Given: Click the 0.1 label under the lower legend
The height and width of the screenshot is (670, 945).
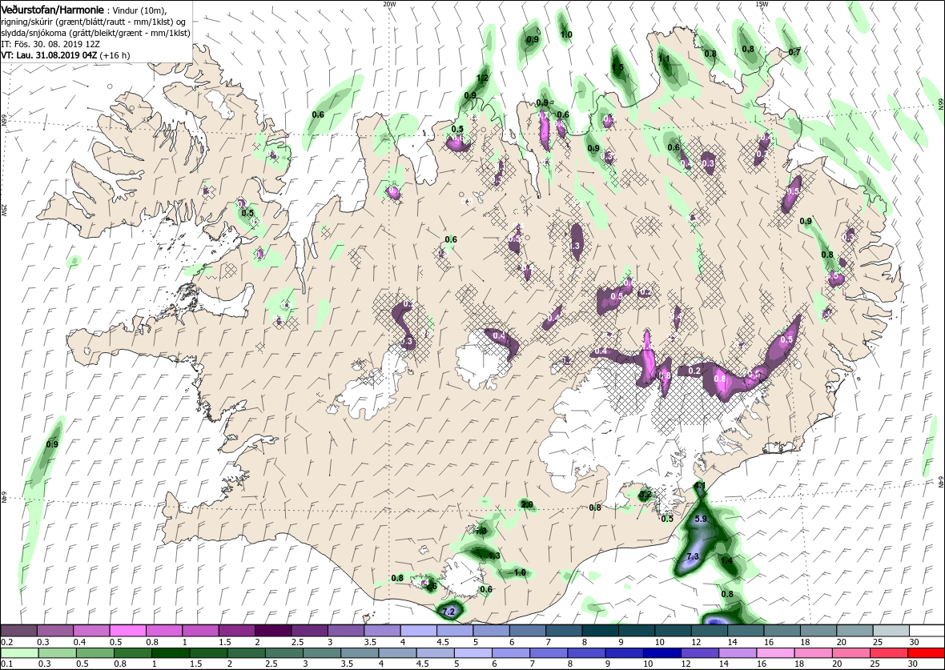Looking at the screenshot, I should [x=6, y=664].
